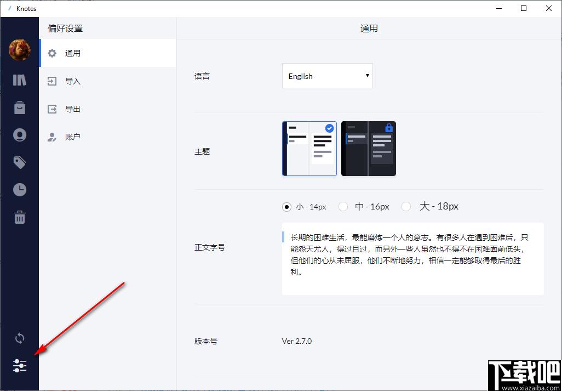This screenshot has width=562, height=391.
Task: Open the tags icon in sidebar
Action: (20, 162)
